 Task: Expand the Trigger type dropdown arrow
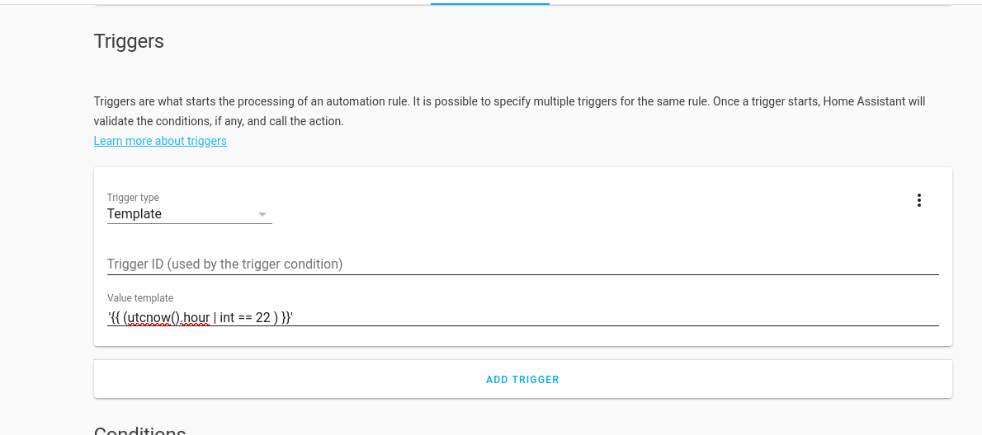[x=262, y=214]
